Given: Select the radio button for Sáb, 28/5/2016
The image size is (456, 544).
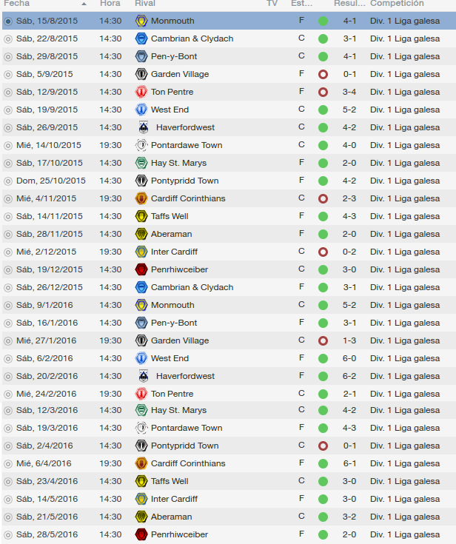Looking at the screenshot, I should pos(8,535).
